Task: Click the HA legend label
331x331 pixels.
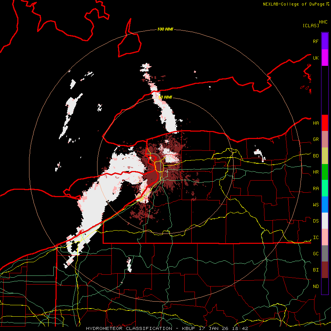Action: click(x=316, y=123)
